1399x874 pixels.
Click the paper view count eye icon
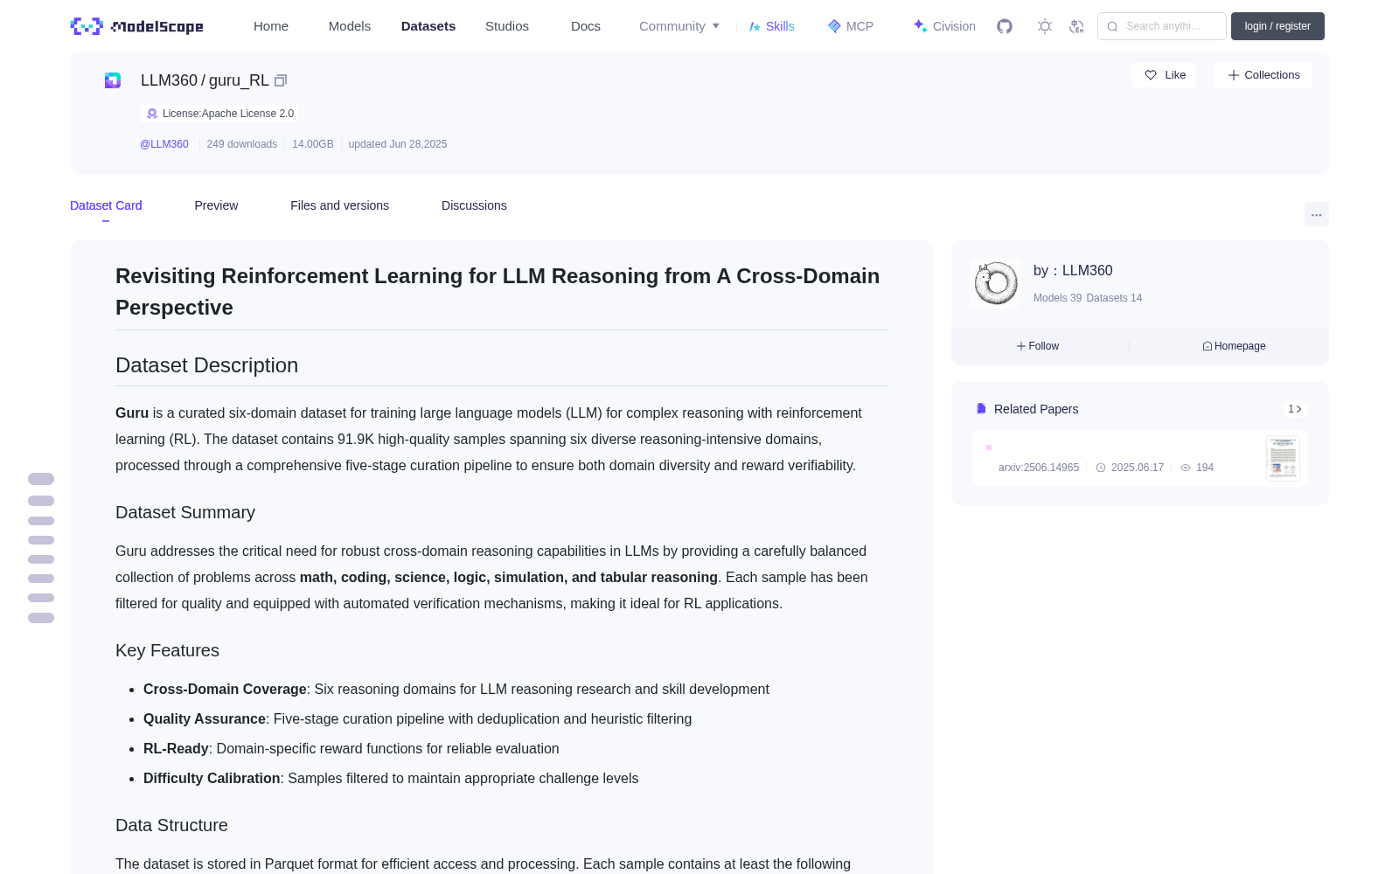pyautogui.click(x=1186, y=468)
